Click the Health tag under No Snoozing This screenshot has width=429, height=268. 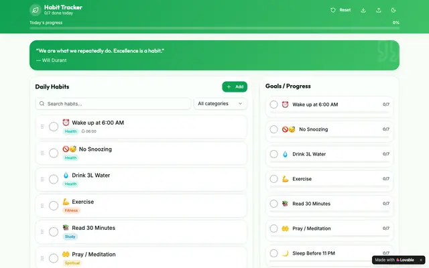coord(70,158)
